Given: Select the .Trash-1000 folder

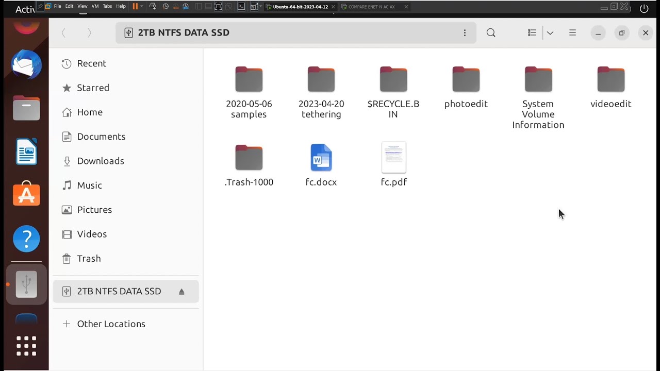Looking at the screenshot, I should [249, 165].
